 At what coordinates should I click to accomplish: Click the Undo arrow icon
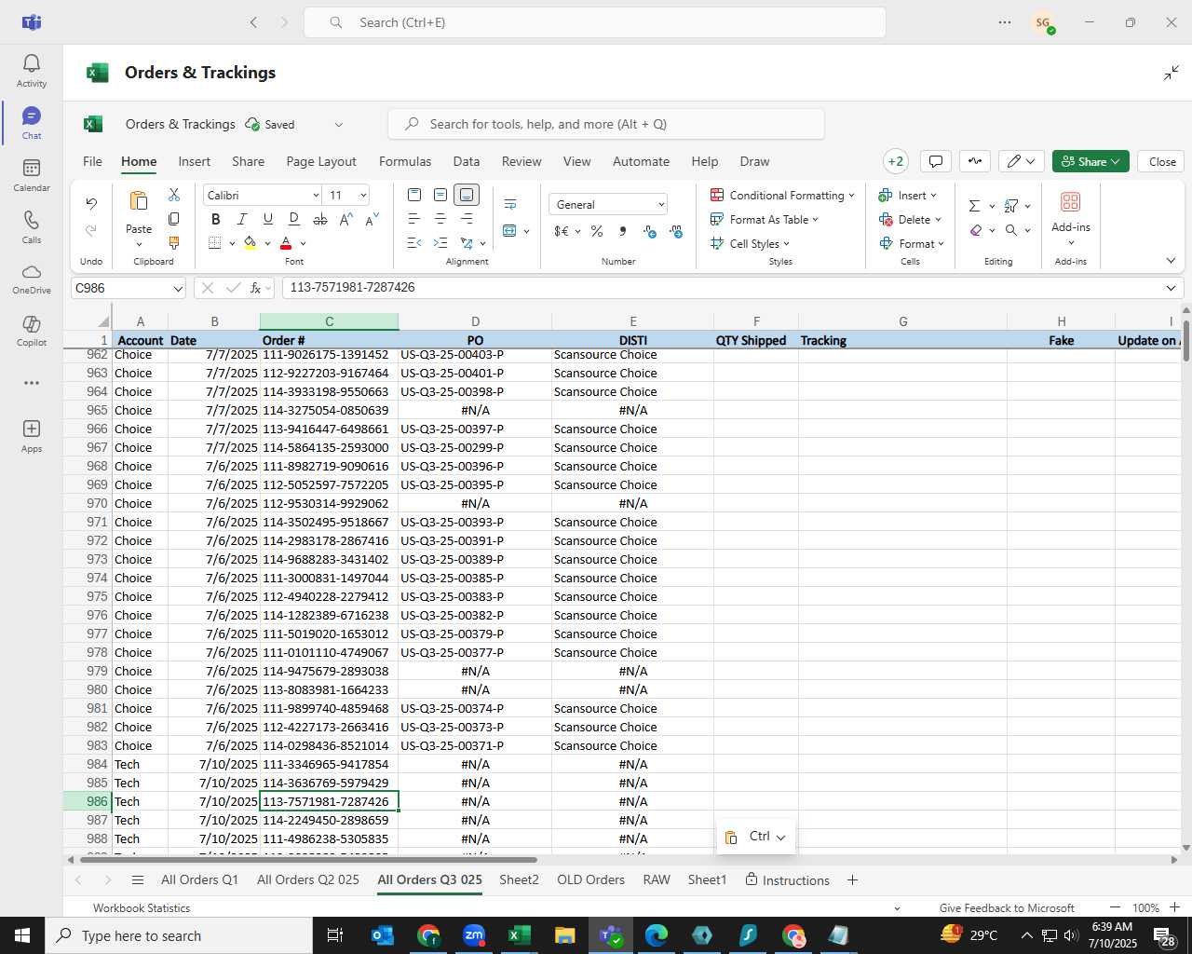(91, 203)
